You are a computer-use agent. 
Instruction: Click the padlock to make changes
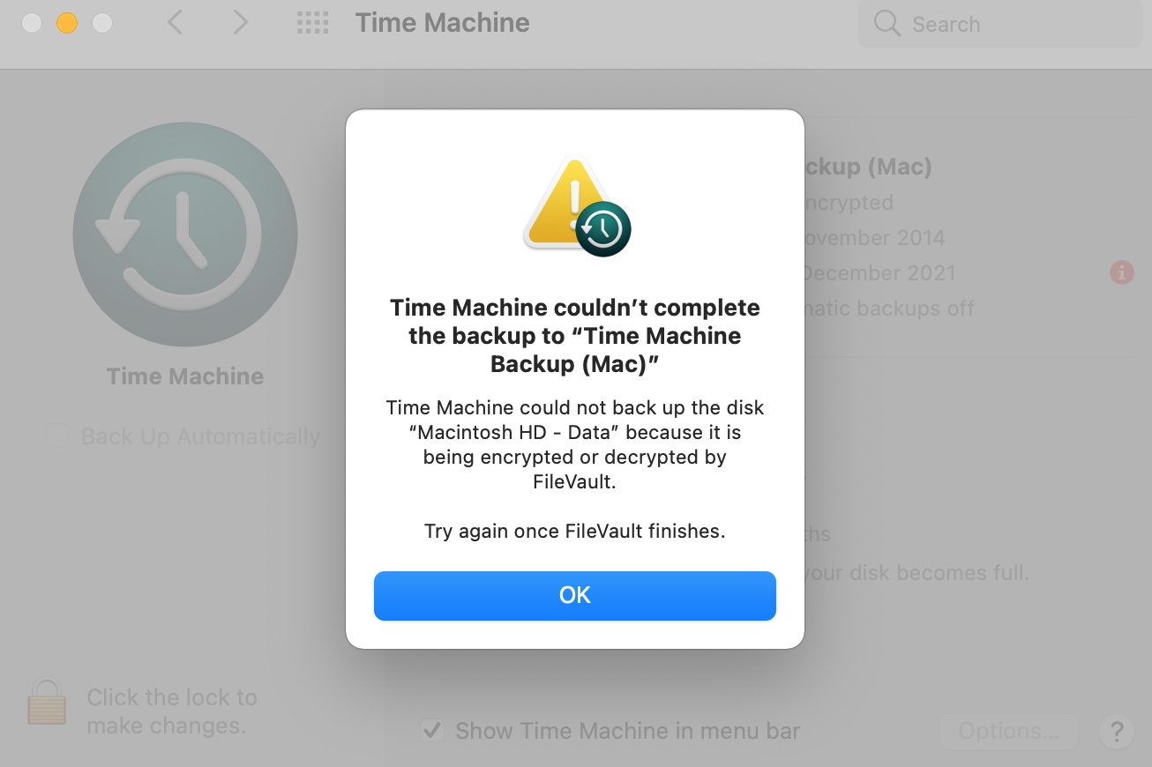47,702
